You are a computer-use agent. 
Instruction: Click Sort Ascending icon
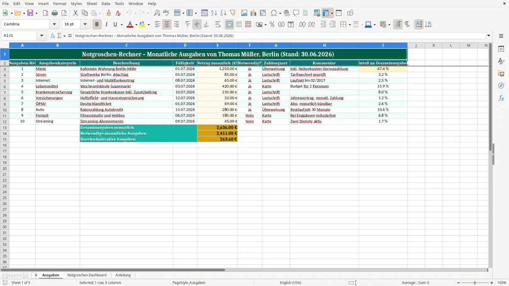(x=214, y=13)
